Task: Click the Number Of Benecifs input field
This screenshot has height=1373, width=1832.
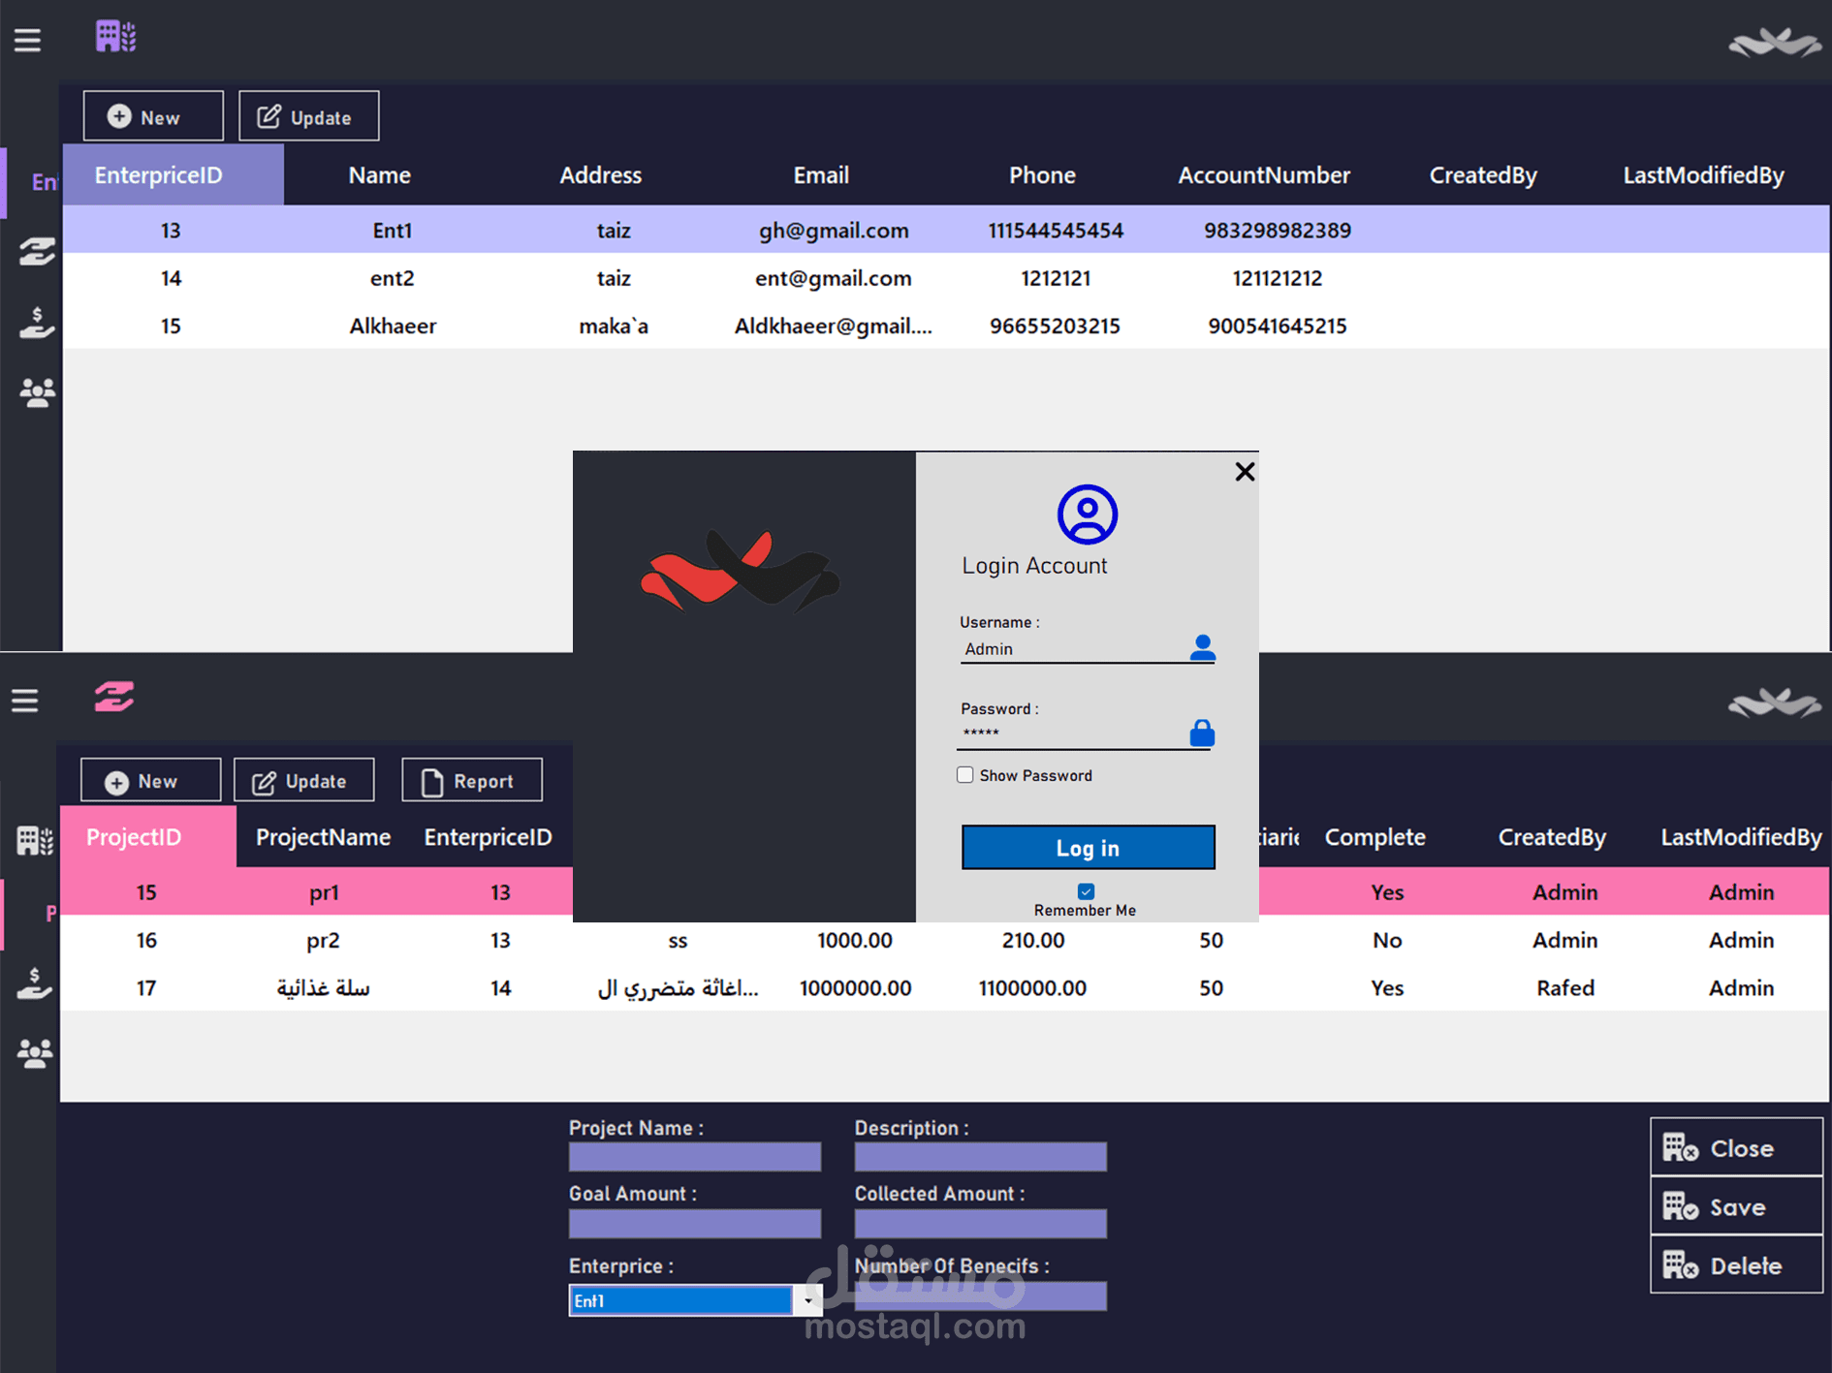Action: point(980,1296)
